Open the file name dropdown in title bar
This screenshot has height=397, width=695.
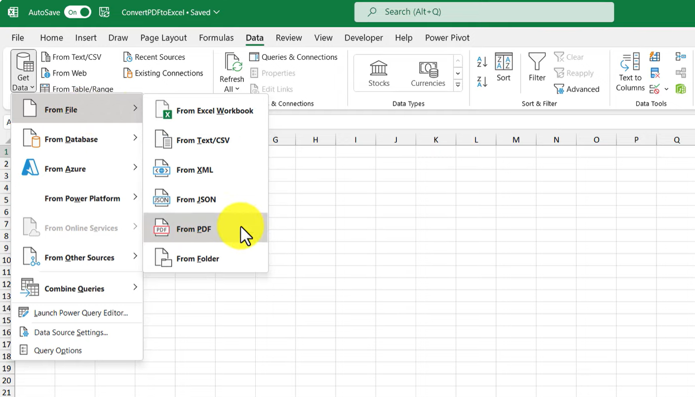[x=217, y=12]
